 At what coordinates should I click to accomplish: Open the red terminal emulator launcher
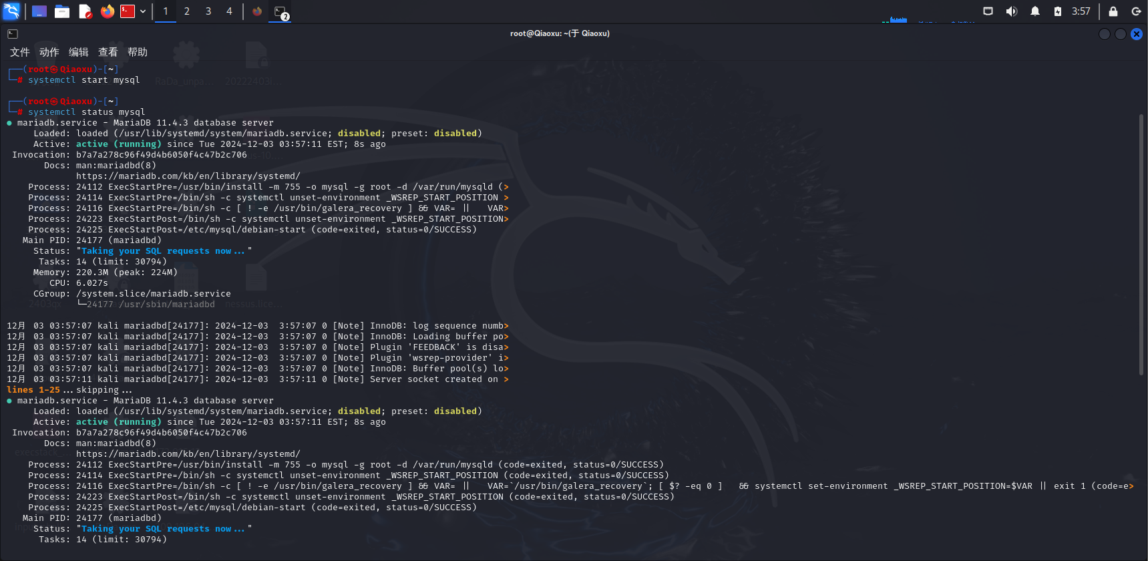coord(128,11)
